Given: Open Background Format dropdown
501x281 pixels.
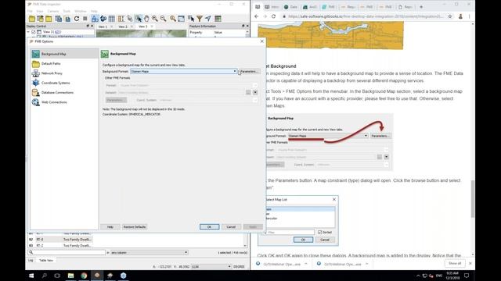Looking at the screenshot, I should [x=184, y=71].
